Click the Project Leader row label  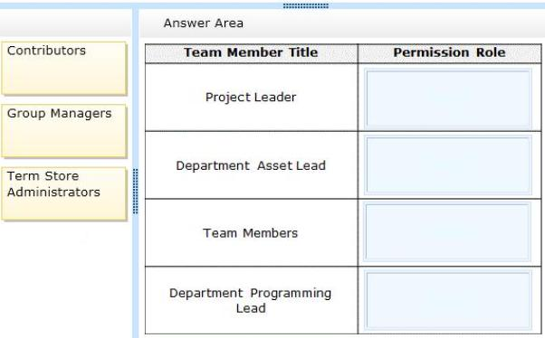click(x=251, y=98)
